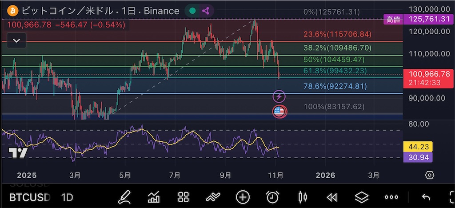Change chart type with candlestick icon
Image resolution: width=455 pixels, height=208 pixels.
(302, 197)
